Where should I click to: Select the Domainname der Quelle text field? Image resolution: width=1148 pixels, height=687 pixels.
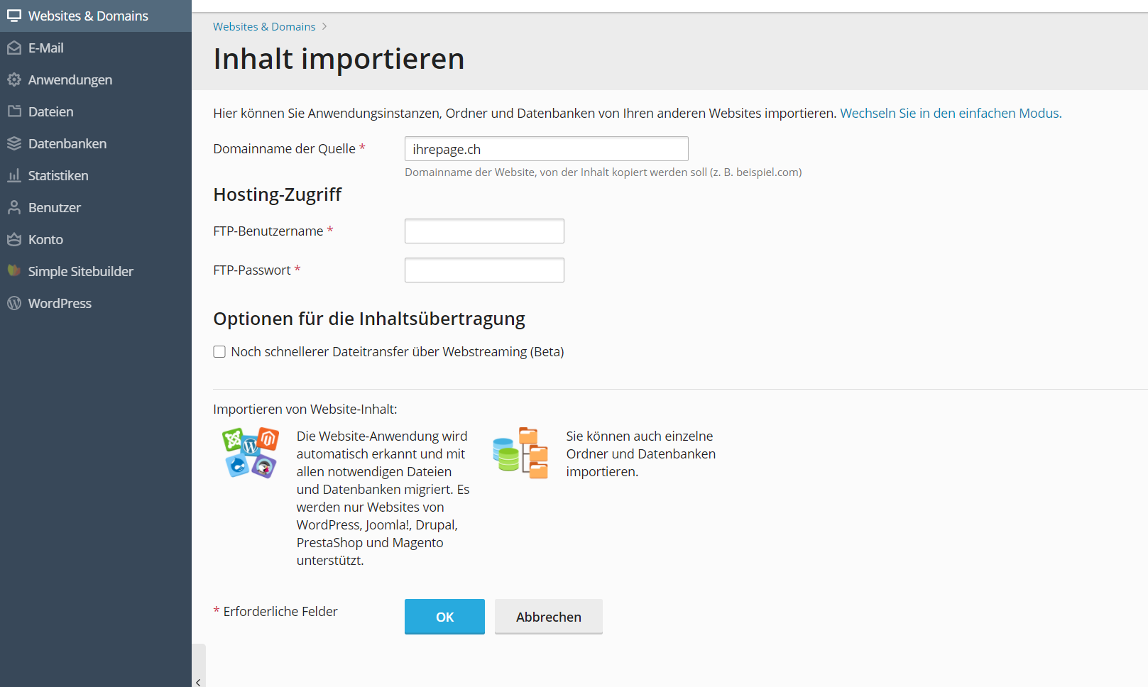[546, 148]
